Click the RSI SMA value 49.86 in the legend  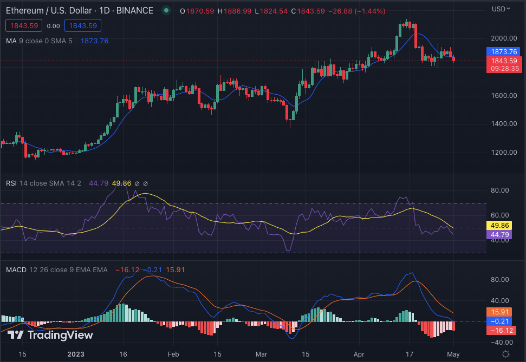pos(121,183)
